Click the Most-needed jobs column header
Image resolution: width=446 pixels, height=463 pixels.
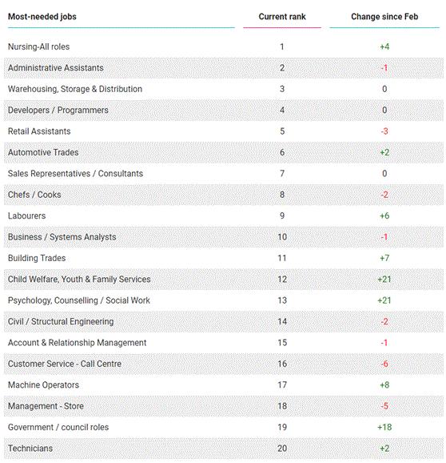(42, 17)
